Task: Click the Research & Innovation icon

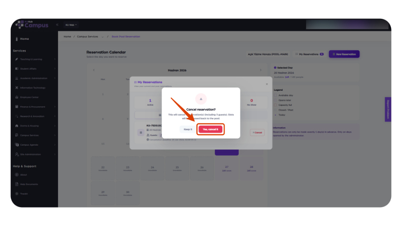Action: [17, 116]
